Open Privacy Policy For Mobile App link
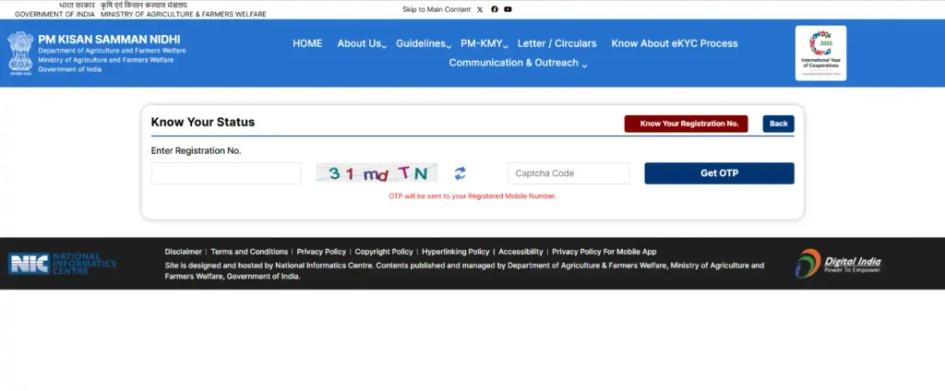 tap(604, 252)
